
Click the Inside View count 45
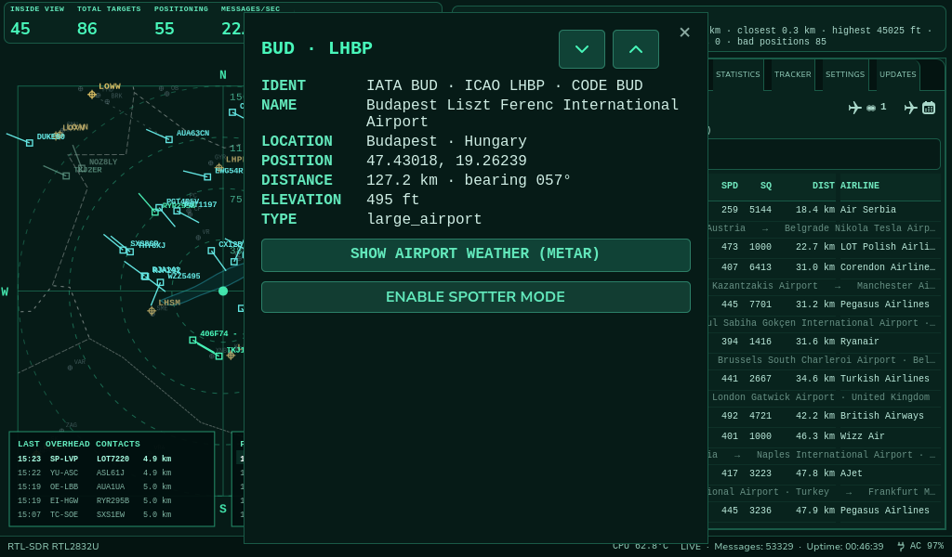point(20,29)
